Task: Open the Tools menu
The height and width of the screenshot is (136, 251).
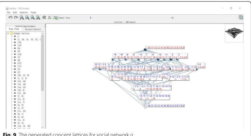Action: 33,13
